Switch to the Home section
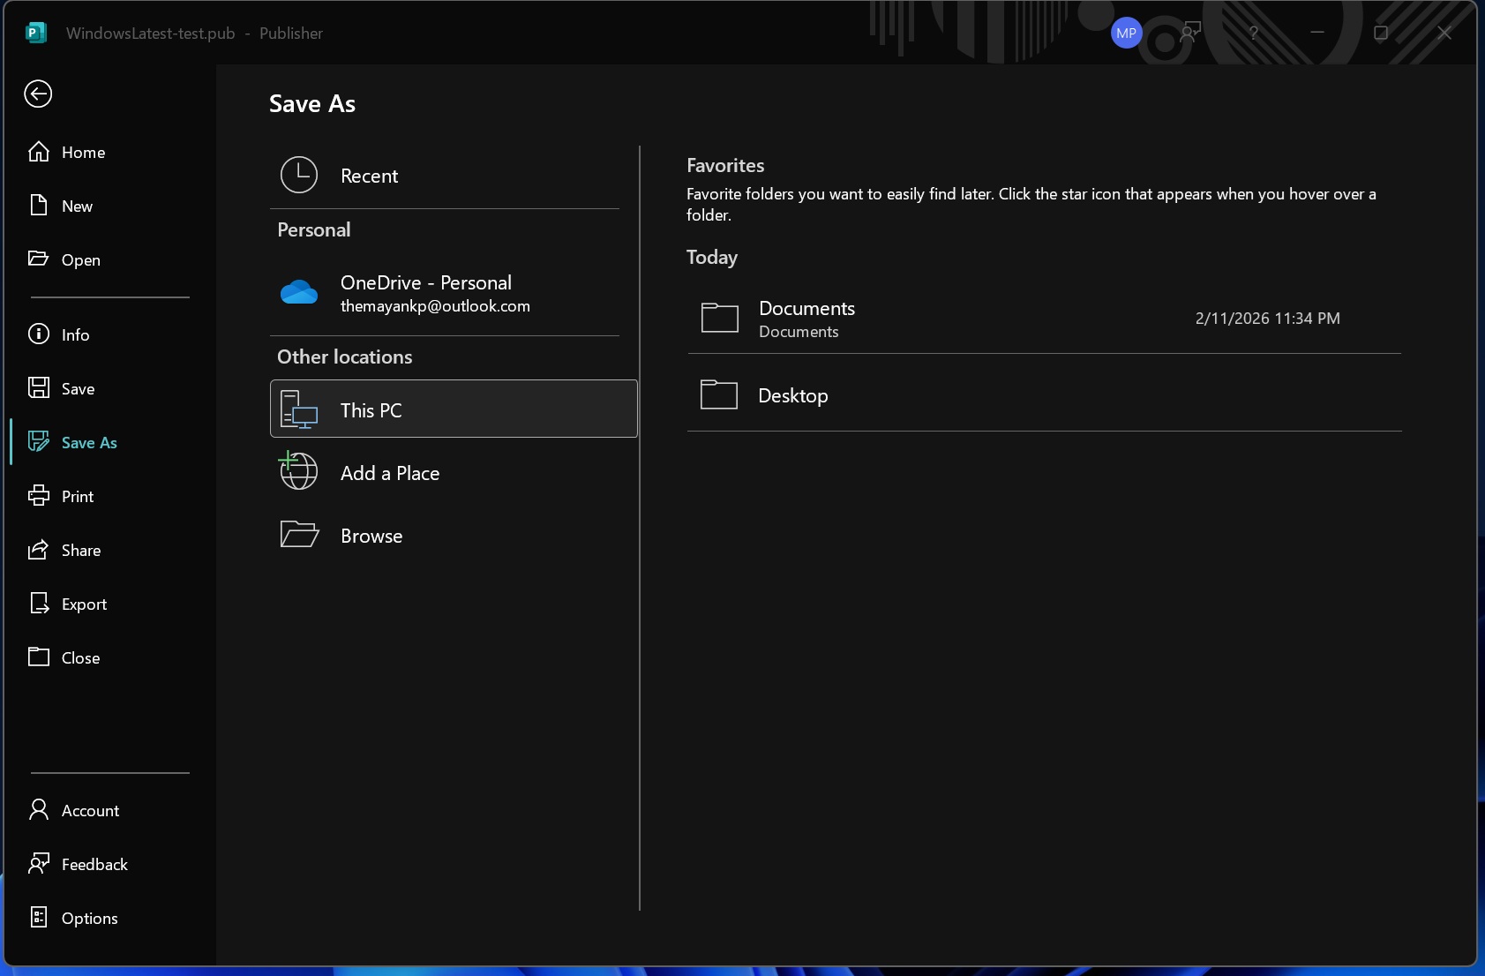The image size is (1485, 976). click(x=82, y=152)
